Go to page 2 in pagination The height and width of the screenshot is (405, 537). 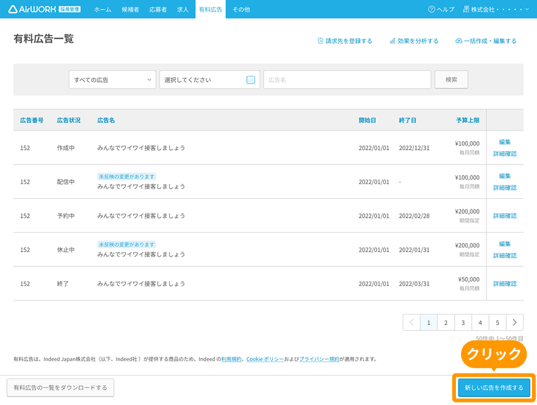(x=446, y=323)
